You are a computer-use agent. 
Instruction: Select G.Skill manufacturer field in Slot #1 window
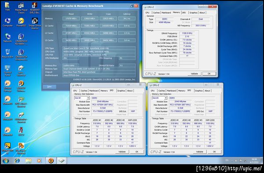103,108
